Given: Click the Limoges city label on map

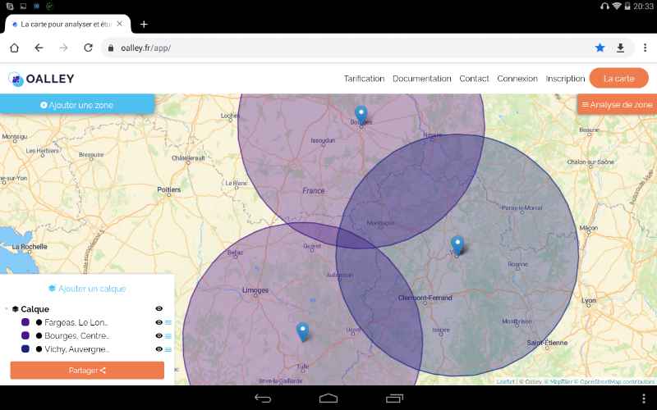Looking at the screenshot, I should (255, 290).
